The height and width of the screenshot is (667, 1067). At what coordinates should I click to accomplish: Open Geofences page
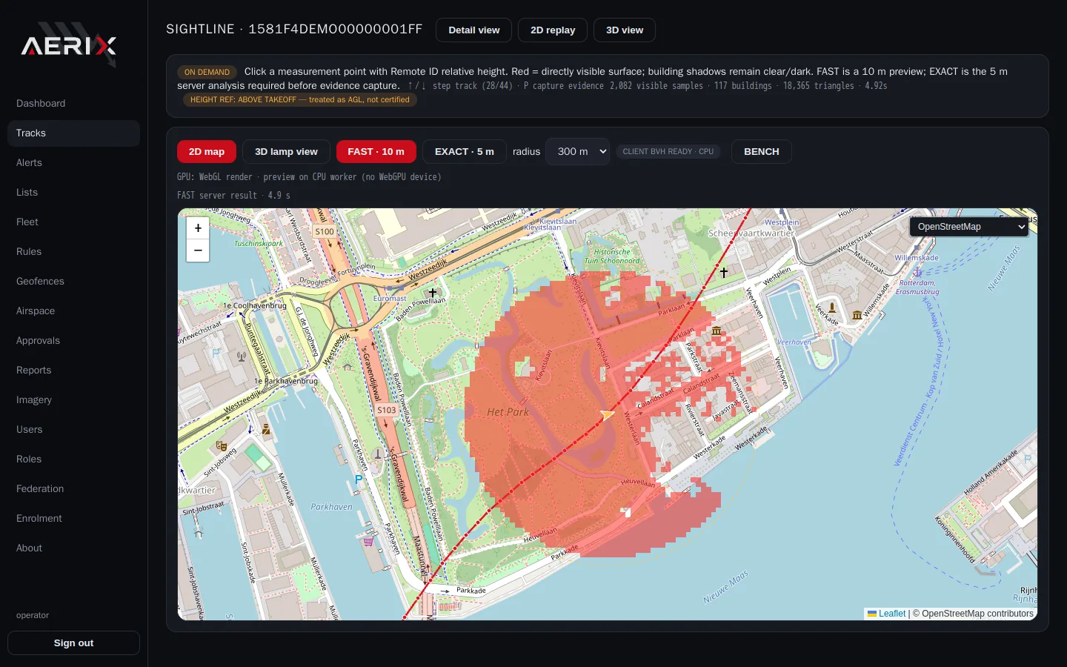coord(73,281)
